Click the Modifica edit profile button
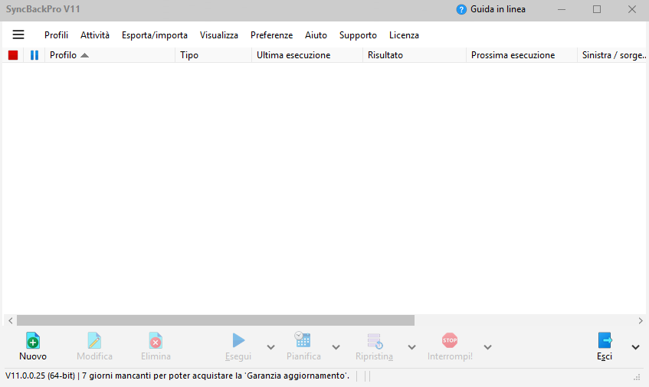Image resolution: width=649 pixels, height=387 pixels. tap(94, 347)
